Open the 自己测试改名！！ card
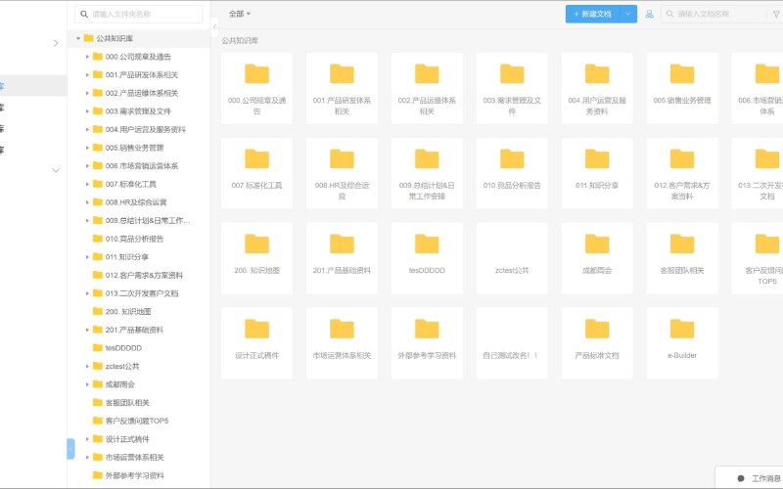 (512, 343)
